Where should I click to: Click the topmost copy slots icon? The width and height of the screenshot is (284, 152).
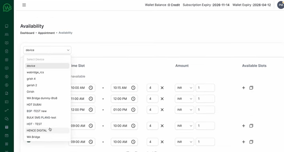coord(251,88)
